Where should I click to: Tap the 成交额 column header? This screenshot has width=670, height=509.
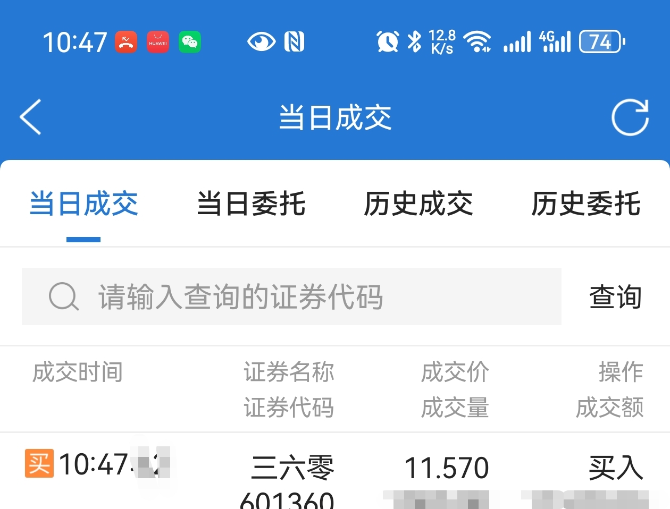tap(610, 408)
